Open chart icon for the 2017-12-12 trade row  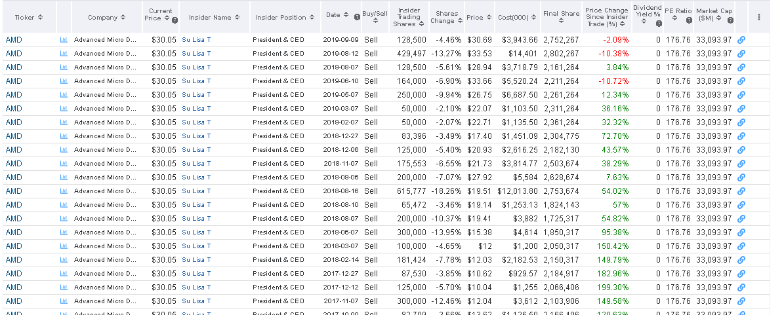64,287
